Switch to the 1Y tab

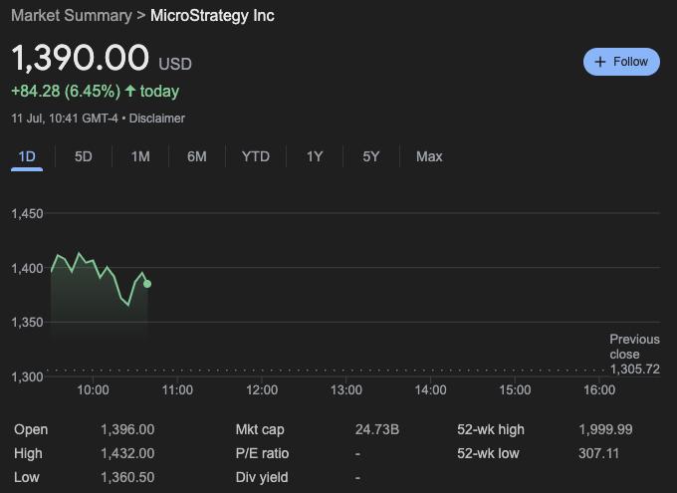315,156
